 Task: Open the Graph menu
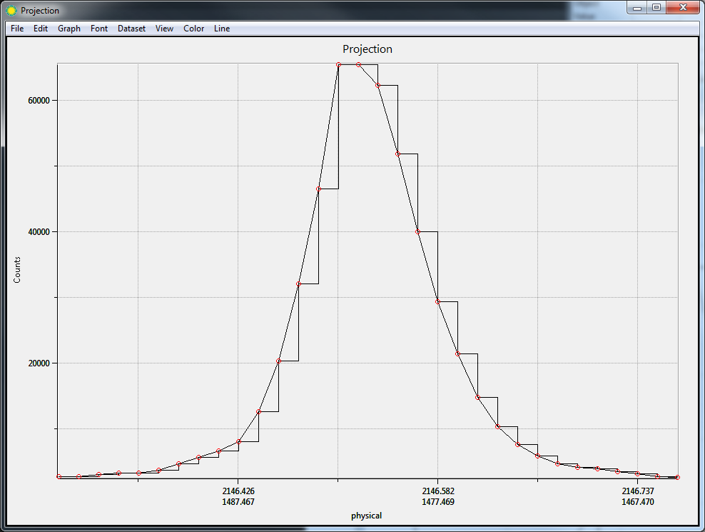[x=69, y=29]
